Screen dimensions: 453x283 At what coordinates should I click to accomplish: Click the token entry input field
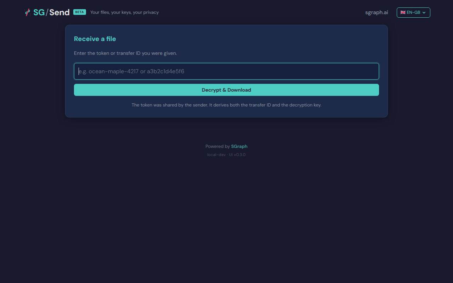click(226, 71)
